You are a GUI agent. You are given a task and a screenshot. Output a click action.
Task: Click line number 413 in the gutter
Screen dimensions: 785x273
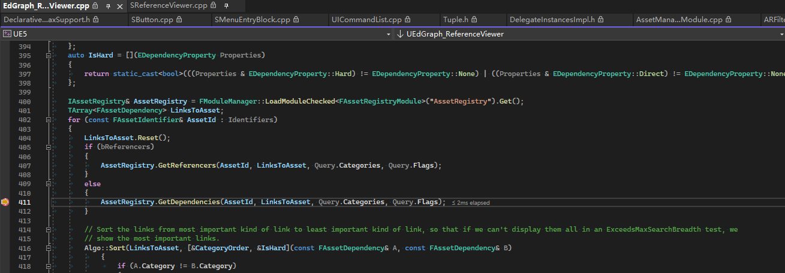pyautogui.click(x=25, y=221)
